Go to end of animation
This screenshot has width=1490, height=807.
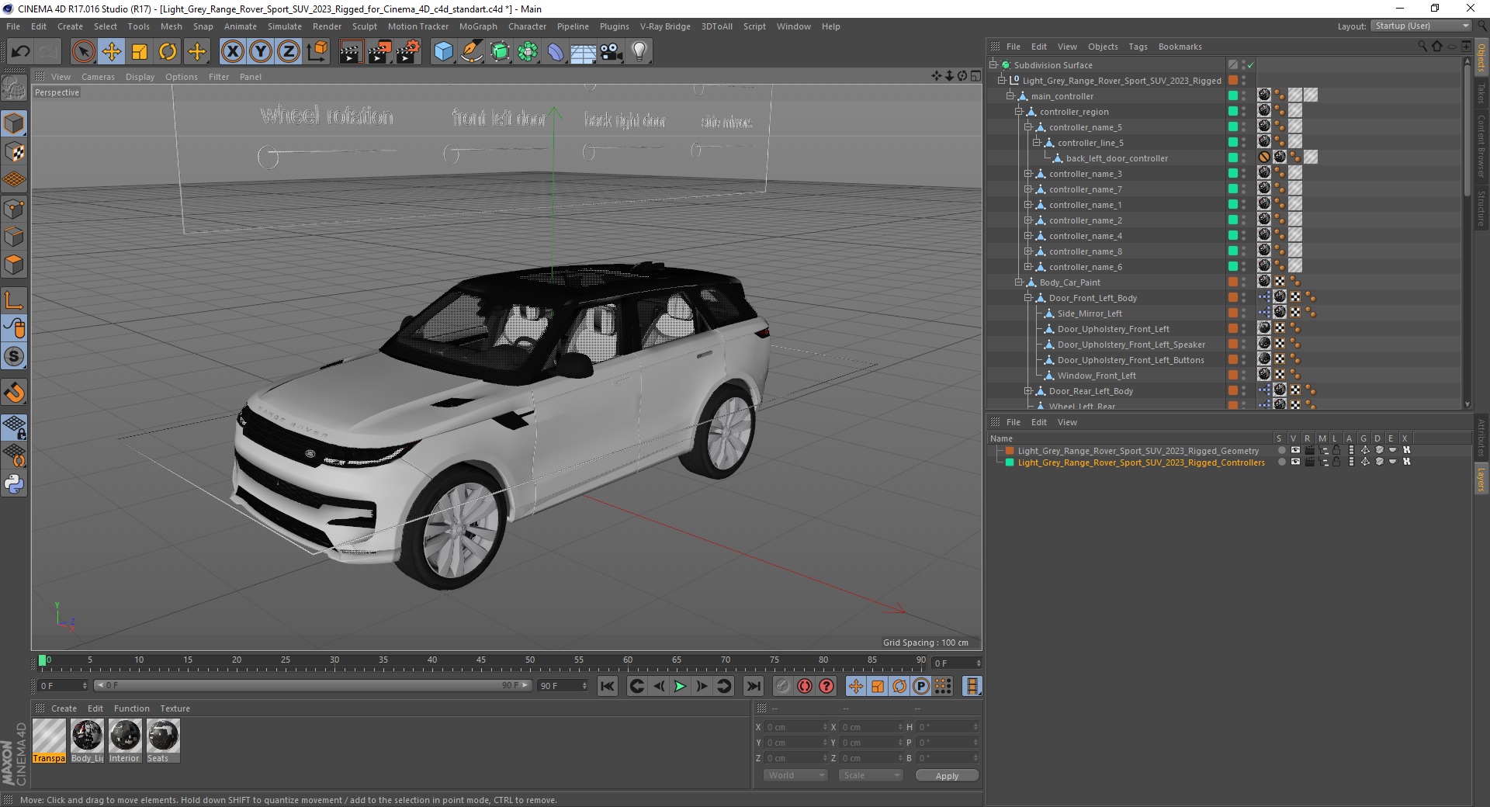pos(753,686)
